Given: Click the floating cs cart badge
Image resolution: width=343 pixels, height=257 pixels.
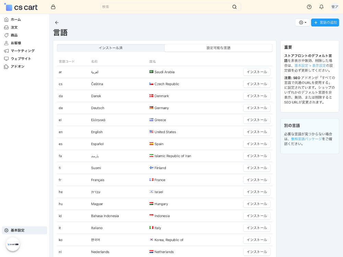Looking at the screenshot, I should (x=13, y=244).
